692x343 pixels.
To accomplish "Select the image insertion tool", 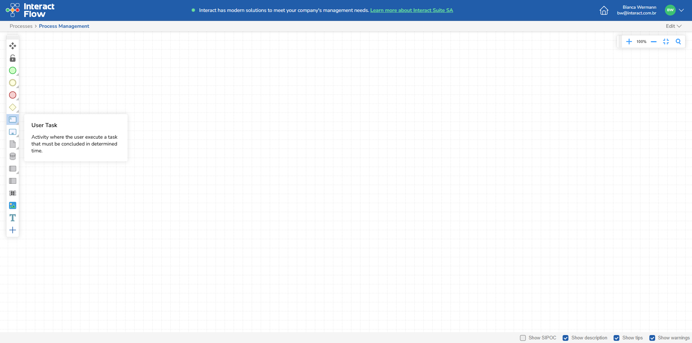I will [x=13, y=205].
